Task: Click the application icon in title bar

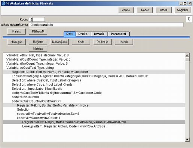Action: click(x=3, y=3)
